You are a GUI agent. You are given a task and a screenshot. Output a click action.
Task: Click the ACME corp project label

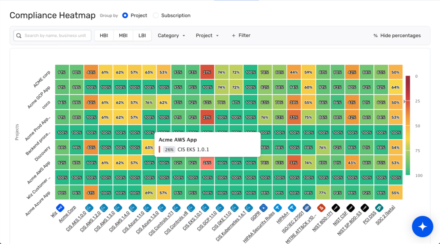[x=42, y=79]
